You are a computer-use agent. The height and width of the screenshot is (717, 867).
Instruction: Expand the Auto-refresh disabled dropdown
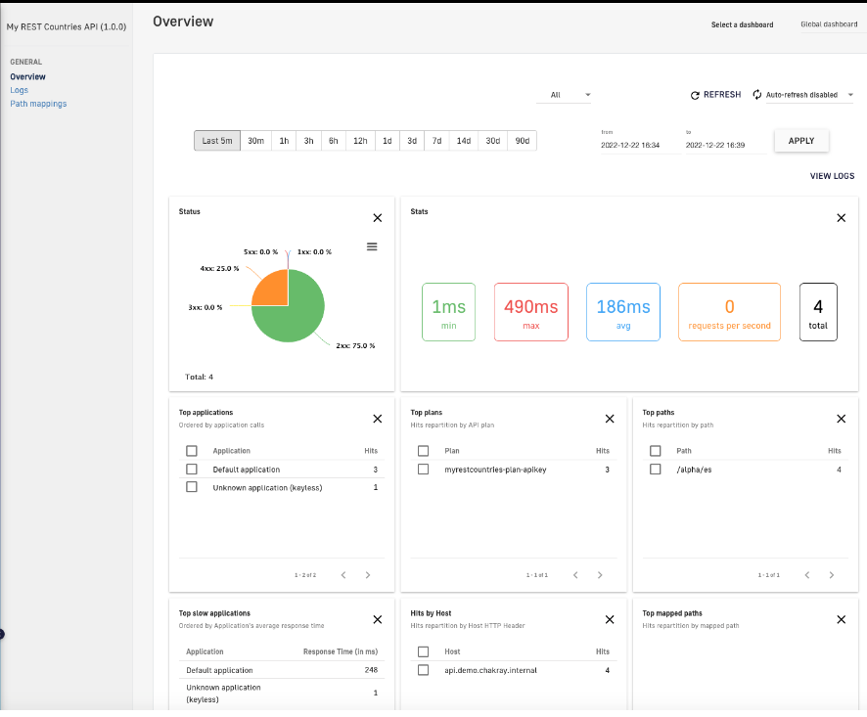coord(802,95)
